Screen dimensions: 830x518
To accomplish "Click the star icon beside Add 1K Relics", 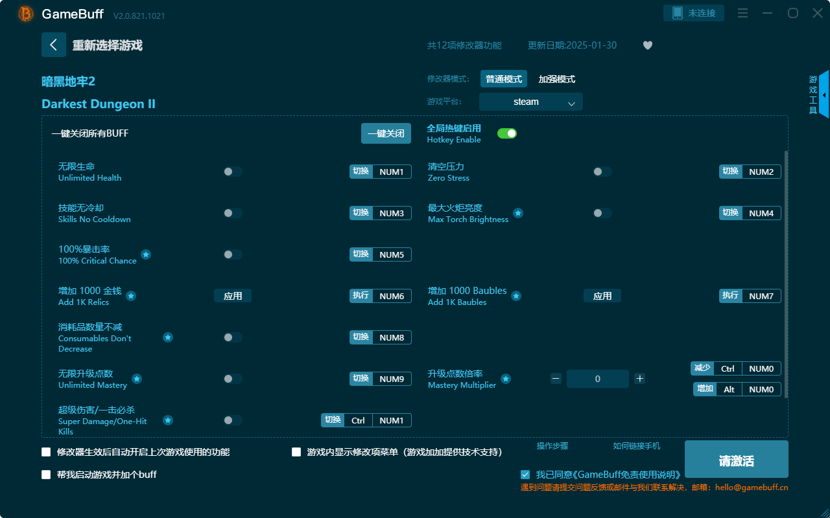I will (x=131, y=296).
